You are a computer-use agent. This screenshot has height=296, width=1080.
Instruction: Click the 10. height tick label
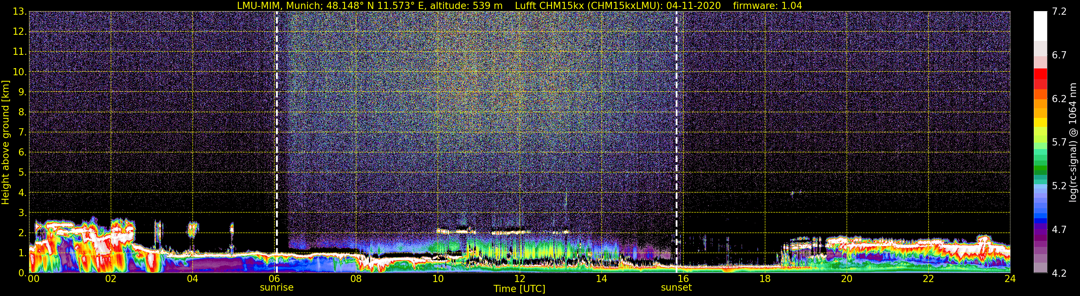point(20,72)
